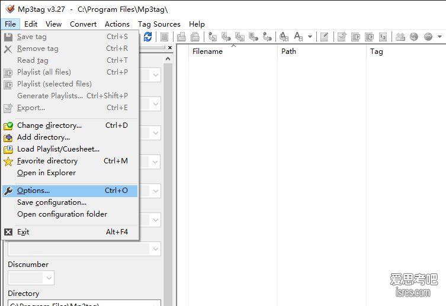This screenshot has height=306, width=446.
Task: Click the playlist all files toolbar icon
Action: coord(355,37)
